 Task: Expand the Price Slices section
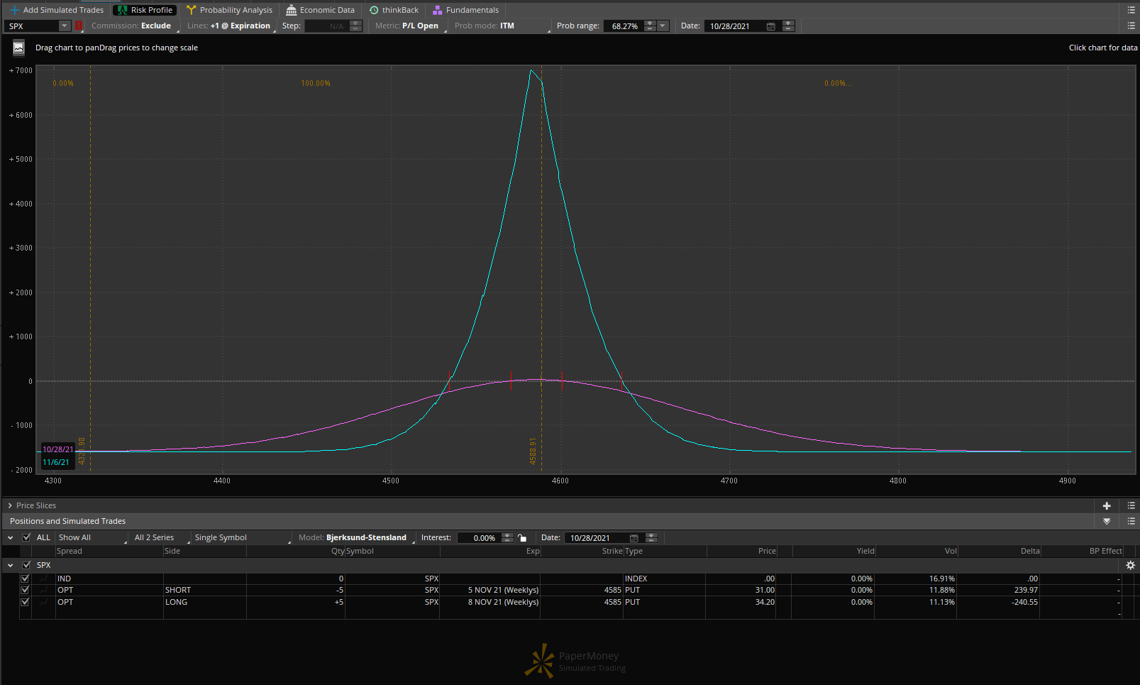click(10, 505)
